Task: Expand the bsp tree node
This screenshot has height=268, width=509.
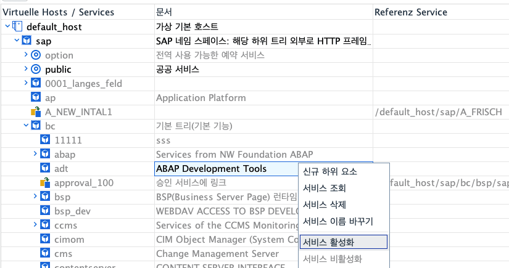Action: pos(35,196)
